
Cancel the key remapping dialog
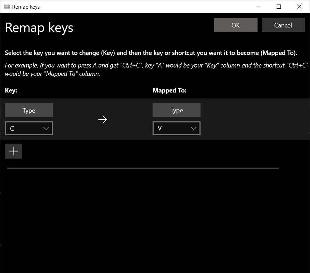(x=283, y=25)
